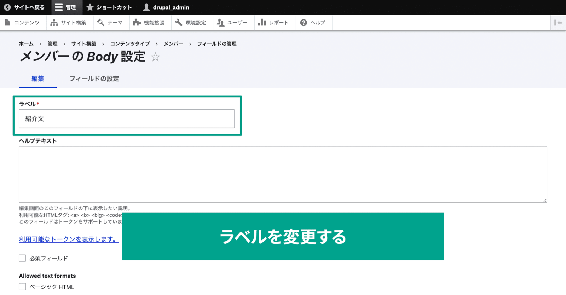Click the back arrow icon beside サイトへ戻る
Image resolution: width=566 pixels, height=295 pixels.
pyautogui.click(x=7, y=7)
